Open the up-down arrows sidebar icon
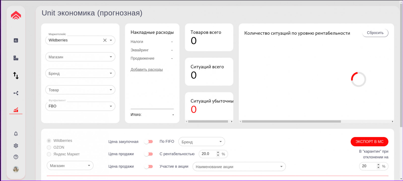 coord(16,75)
